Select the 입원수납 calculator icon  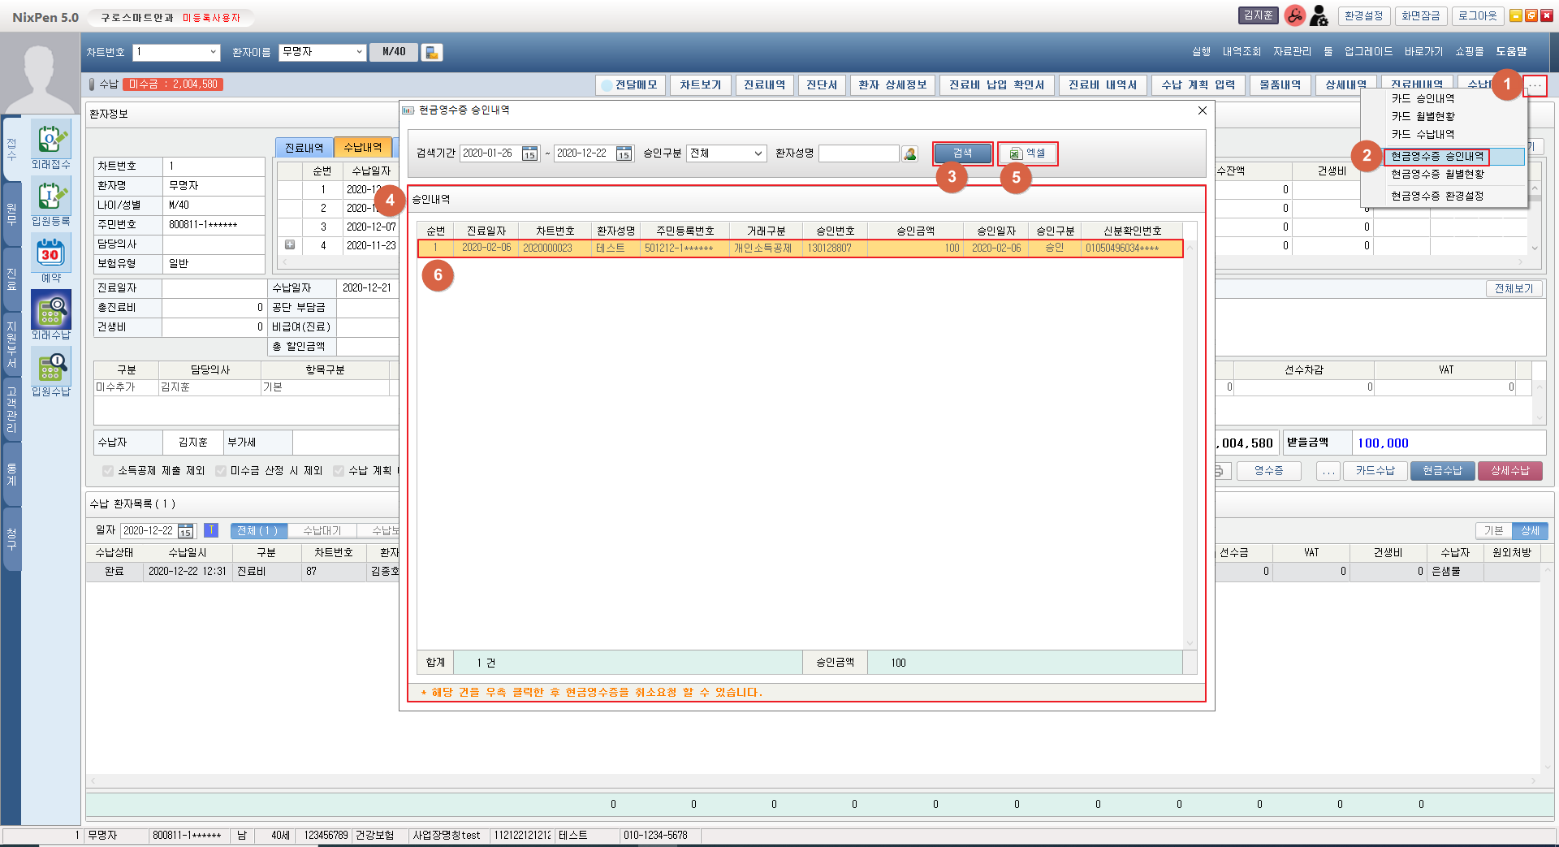click(x=50, y=368)
